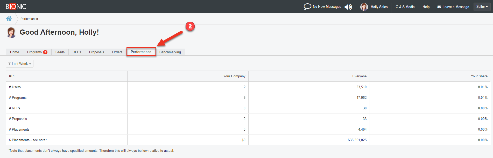Toggle the sound speaker icon
The image size is (493, 158).
(x=348, y=7)
